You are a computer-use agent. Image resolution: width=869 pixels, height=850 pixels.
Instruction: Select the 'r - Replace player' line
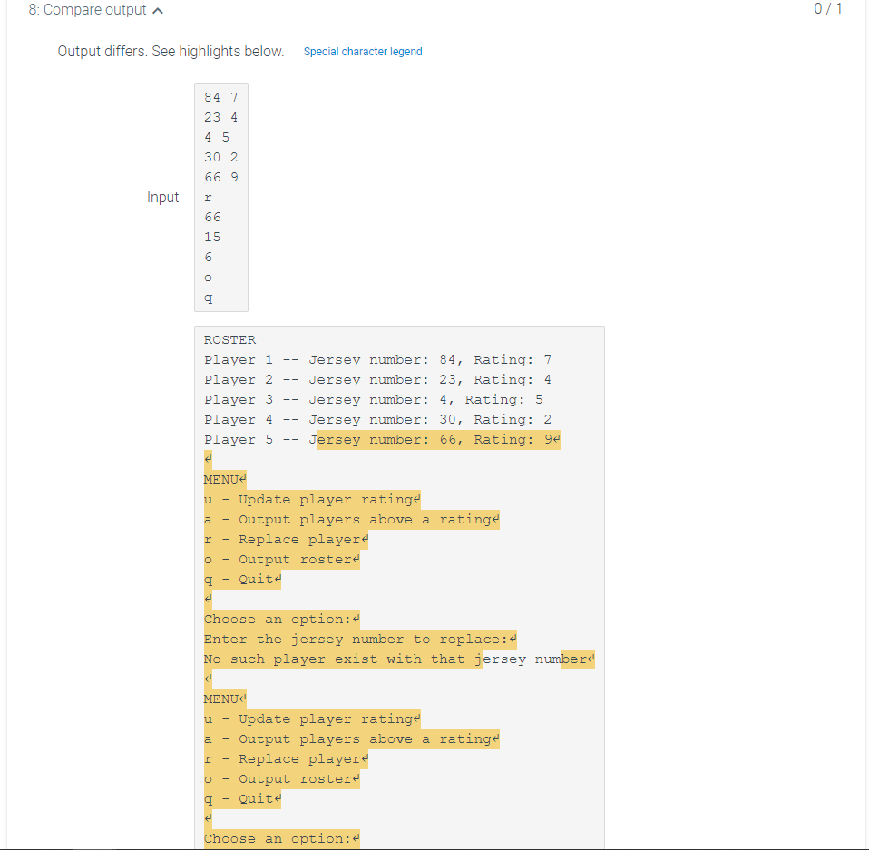(x=279, y=539)
